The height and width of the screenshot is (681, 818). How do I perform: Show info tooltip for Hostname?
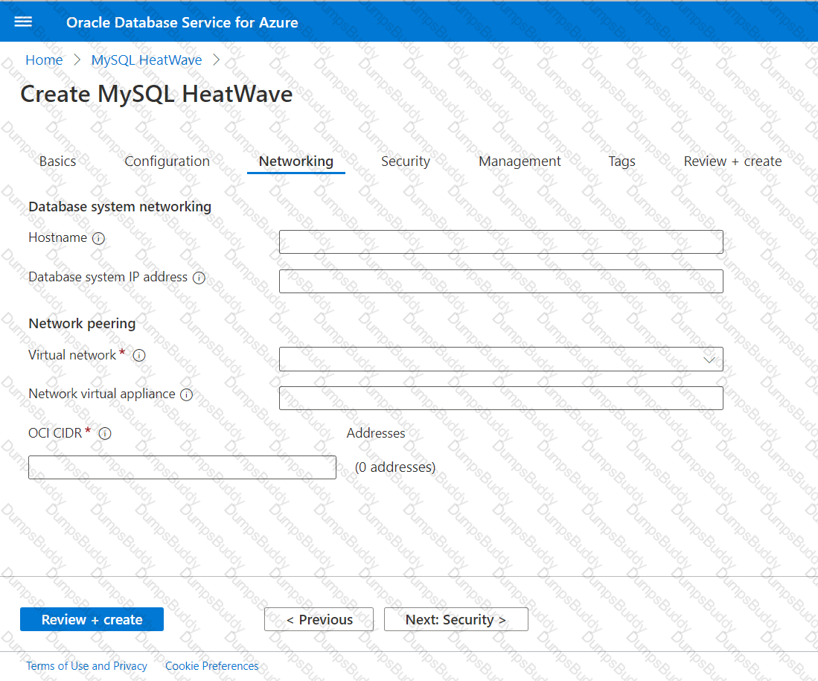point(98,238)
